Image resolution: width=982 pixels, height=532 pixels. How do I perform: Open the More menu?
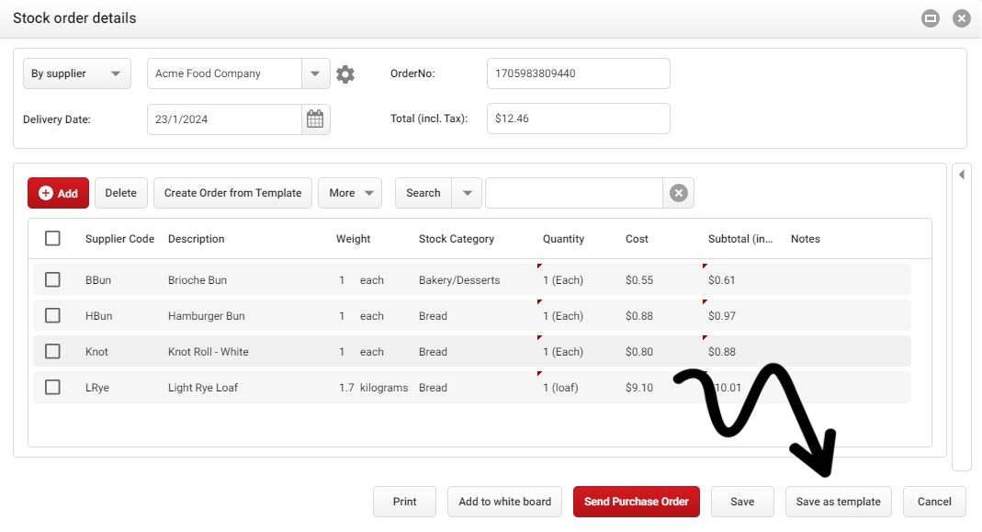point(350,193)
